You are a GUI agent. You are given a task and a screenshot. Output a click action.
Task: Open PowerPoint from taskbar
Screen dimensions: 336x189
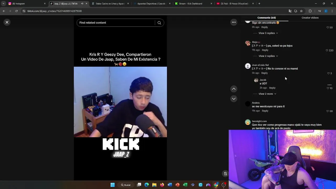coord(177,185)
